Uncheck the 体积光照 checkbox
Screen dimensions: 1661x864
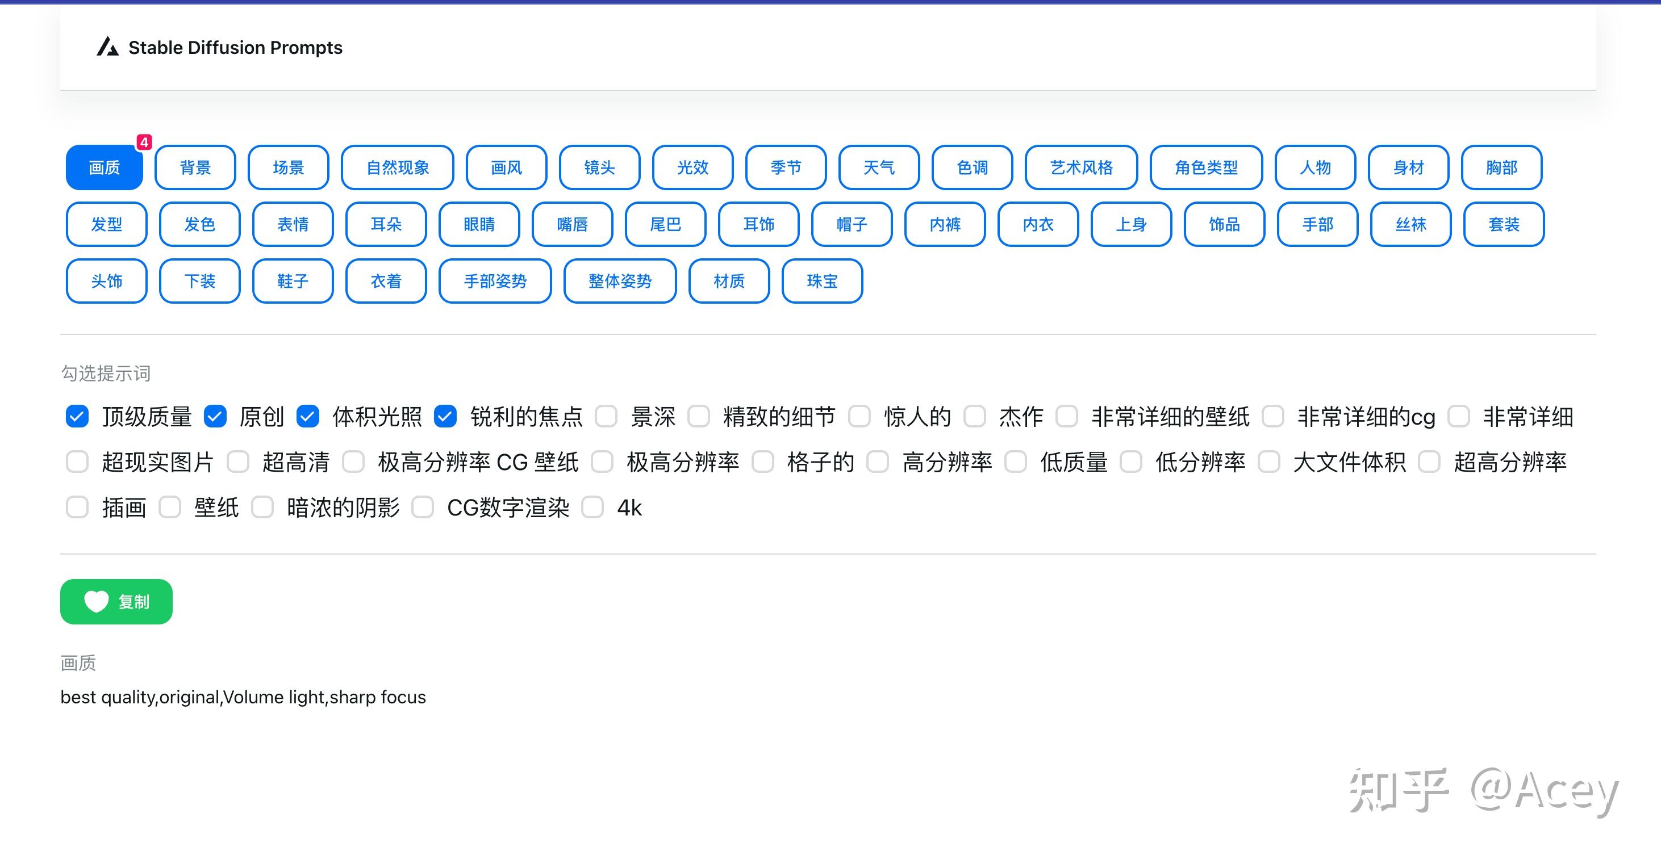(308, 417)
